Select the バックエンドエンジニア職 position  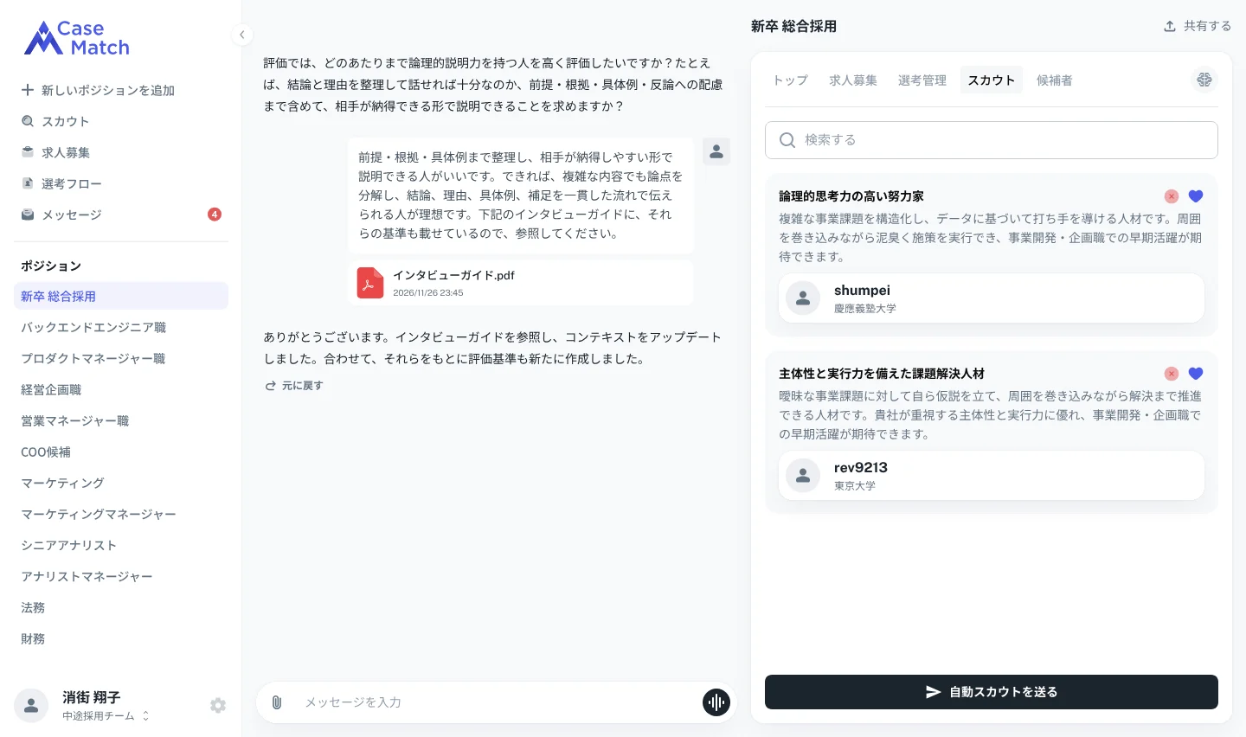click(121, 327)
